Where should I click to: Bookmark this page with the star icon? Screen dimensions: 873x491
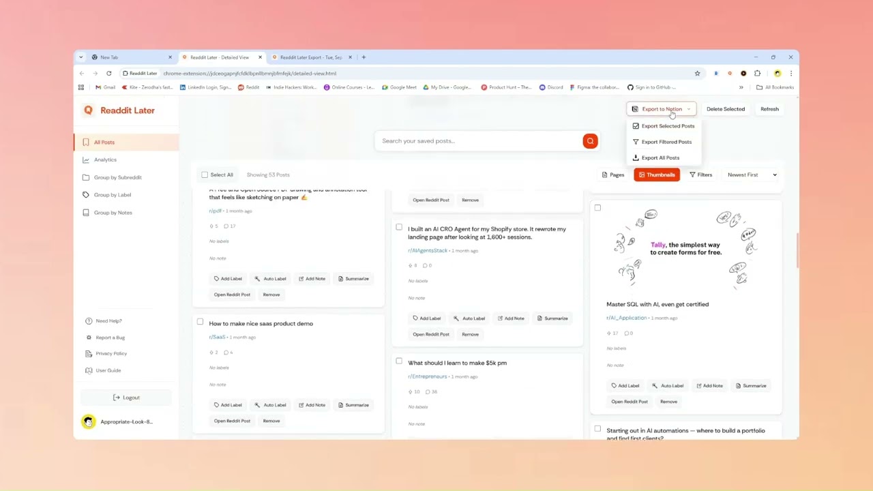[697, 73]
